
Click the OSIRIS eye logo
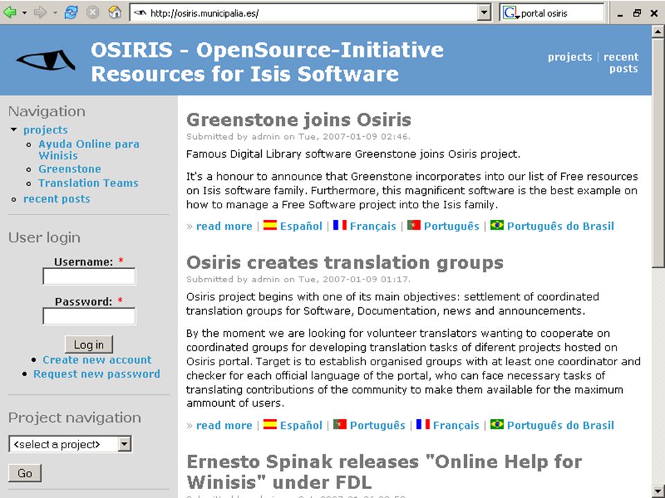point(46,60)
